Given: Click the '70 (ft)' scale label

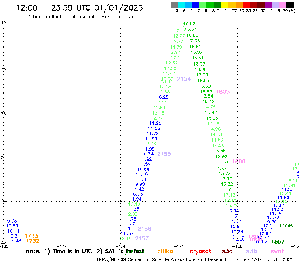Looking at the screenshot, I should pyautogui.click(x=289, y=11).
